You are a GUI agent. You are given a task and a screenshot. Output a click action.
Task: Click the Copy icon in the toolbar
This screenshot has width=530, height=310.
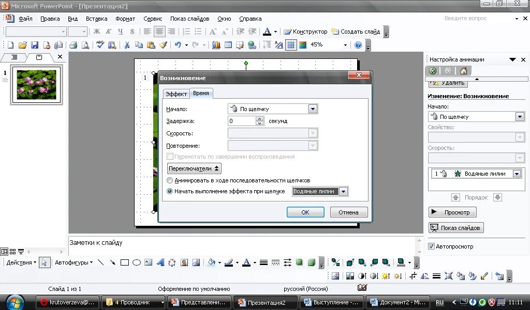tap(139, 45)
